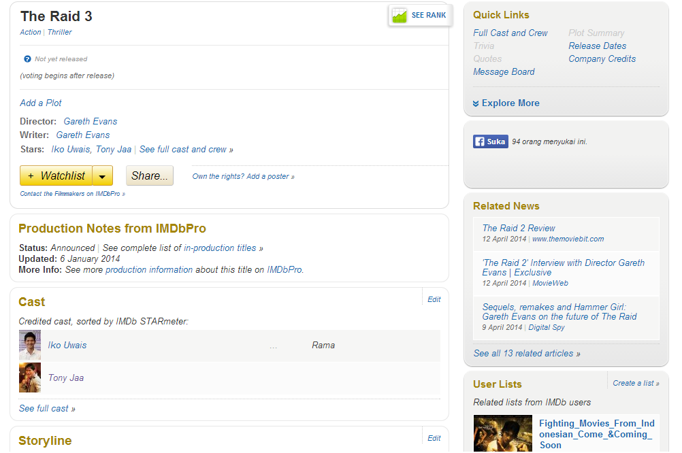The image size is (682, 453).
Task: Open Fighting_Movies_From_Indonesian list title
Action: coord(597,434)
